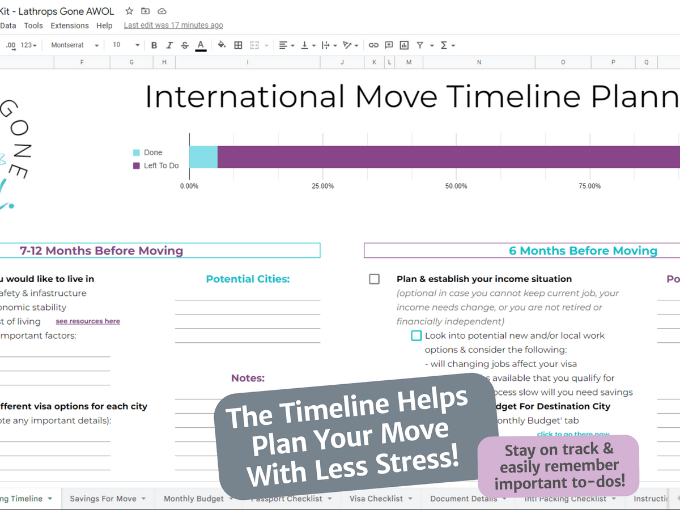Open the Extensions menu
680x510 pixels.
pos(70,25)
